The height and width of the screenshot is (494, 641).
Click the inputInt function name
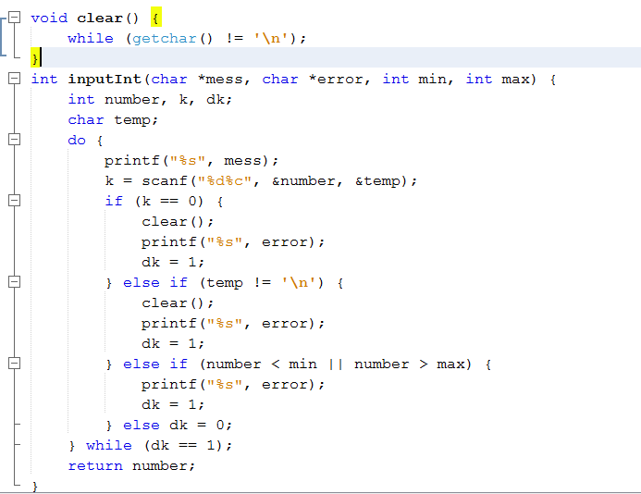[x=104, y=79]
